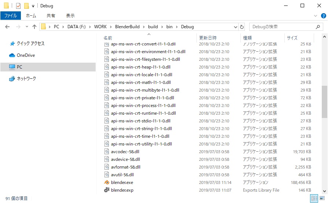Screen dimensions: 328x203
Task: Click the api-ms-win-crt-locale dll file icon
Action: click(x=107, y=75)
